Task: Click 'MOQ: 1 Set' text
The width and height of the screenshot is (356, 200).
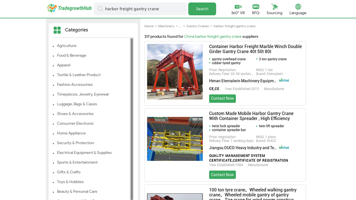Action: pos(264,70)
